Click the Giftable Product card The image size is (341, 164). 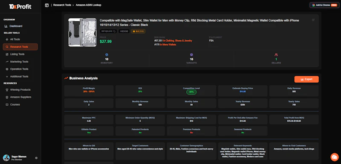[89, 131]
